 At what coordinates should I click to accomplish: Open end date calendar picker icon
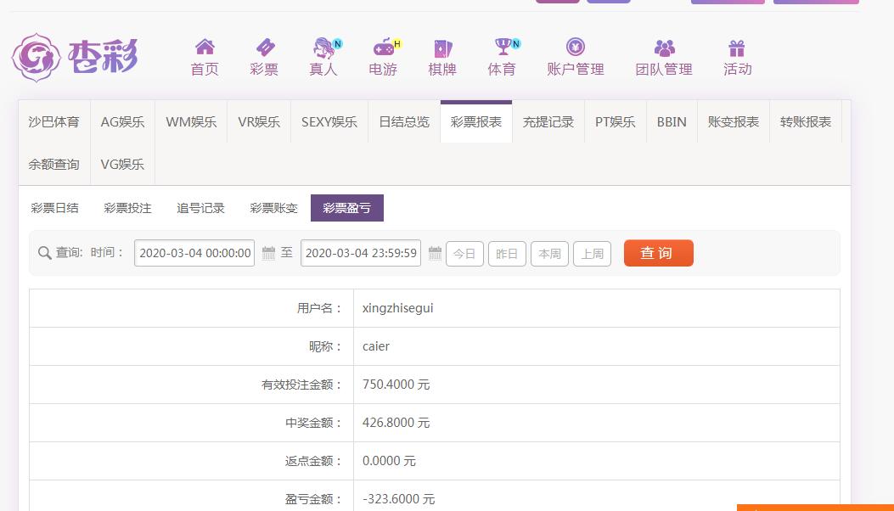tap(435, 253)
